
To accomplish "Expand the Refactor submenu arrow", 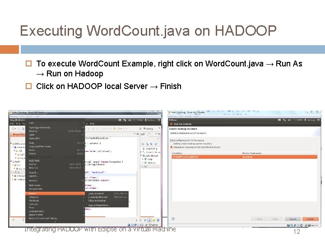I will [84, 168].
